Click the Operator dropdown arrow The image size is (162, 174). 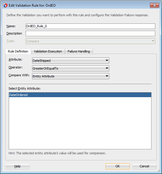click(x=107, y=68)
